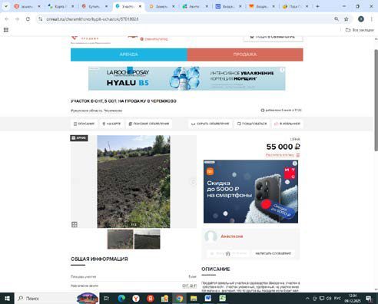Switch to the АРЕНДА tab
The width and height of the screenshot is (378, 304).
129,55
